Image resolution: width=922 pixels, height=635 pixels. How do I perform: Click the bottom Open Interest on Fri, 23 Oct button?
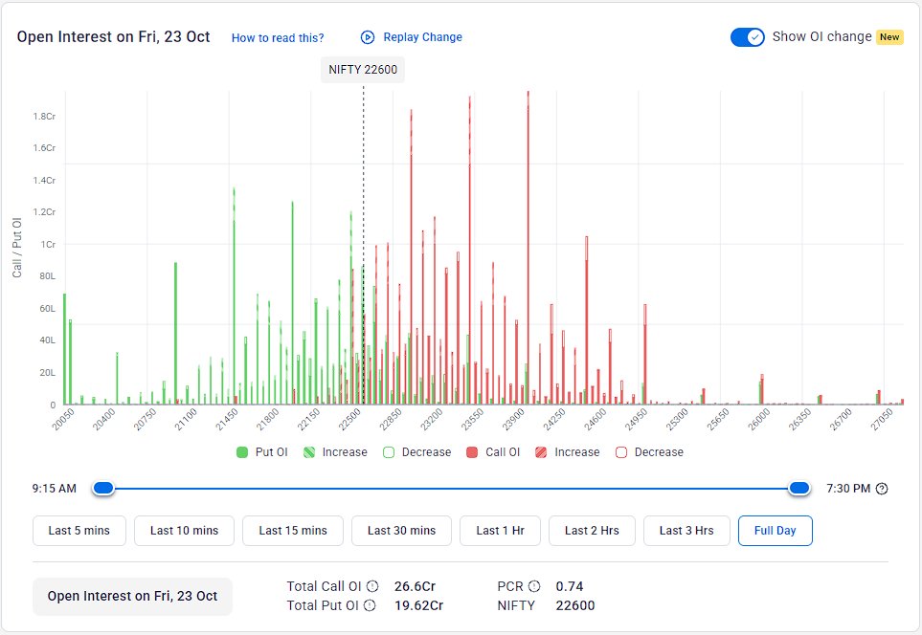pos(132,596)
